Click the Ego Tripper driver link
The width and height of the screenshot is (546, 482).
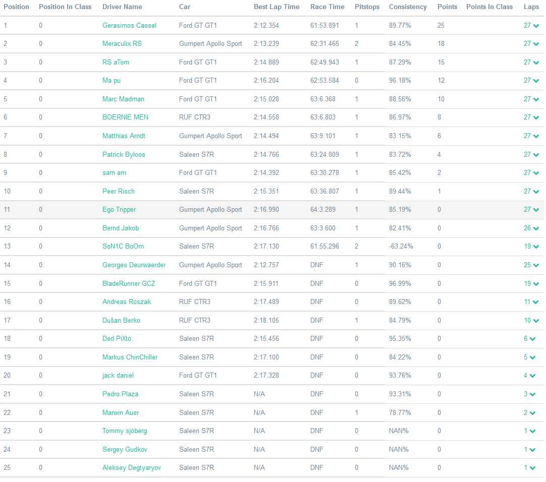pos(119,210)
